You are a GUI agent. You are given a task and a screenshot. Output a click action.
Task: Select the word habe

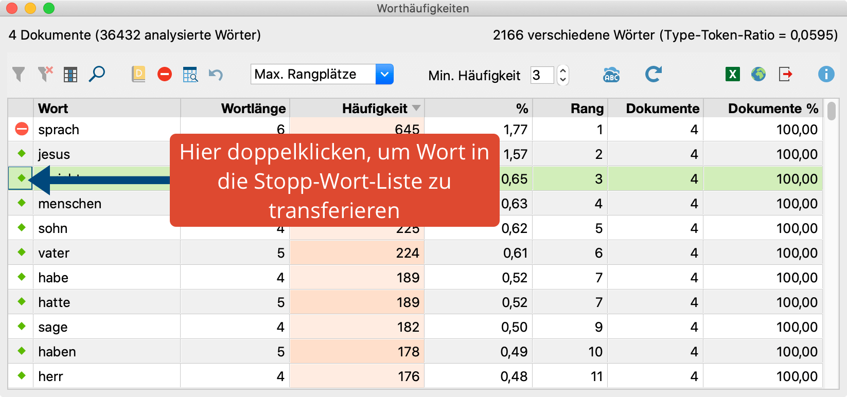(x=54, y=278)
